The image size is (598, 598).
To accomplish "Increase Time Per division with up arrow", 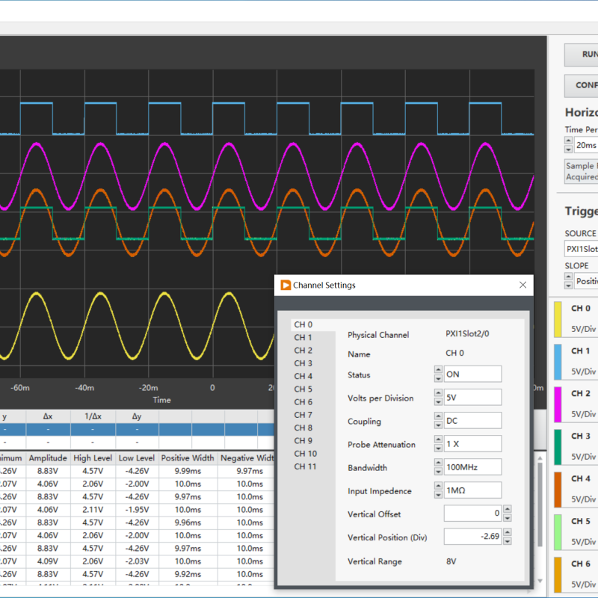I will tap(568, 141).
